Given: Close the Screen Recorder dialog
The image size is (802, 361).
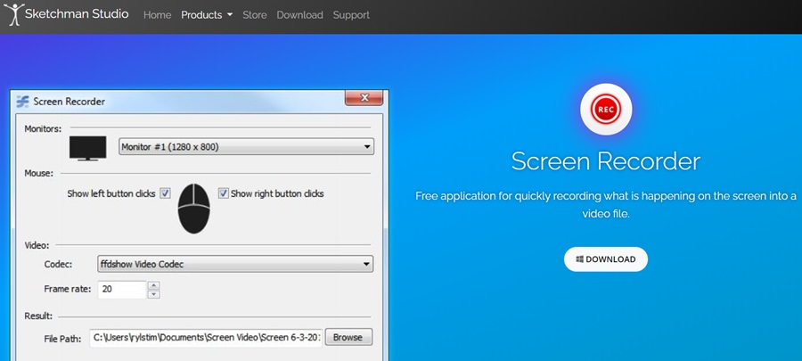Looking at the screenshot, I should tap(364, 97).
